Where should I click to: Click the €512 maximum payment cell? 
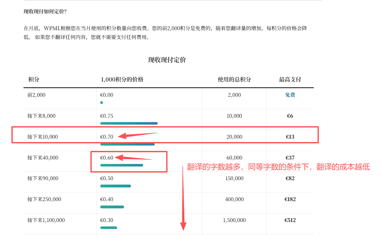(290, 220)
